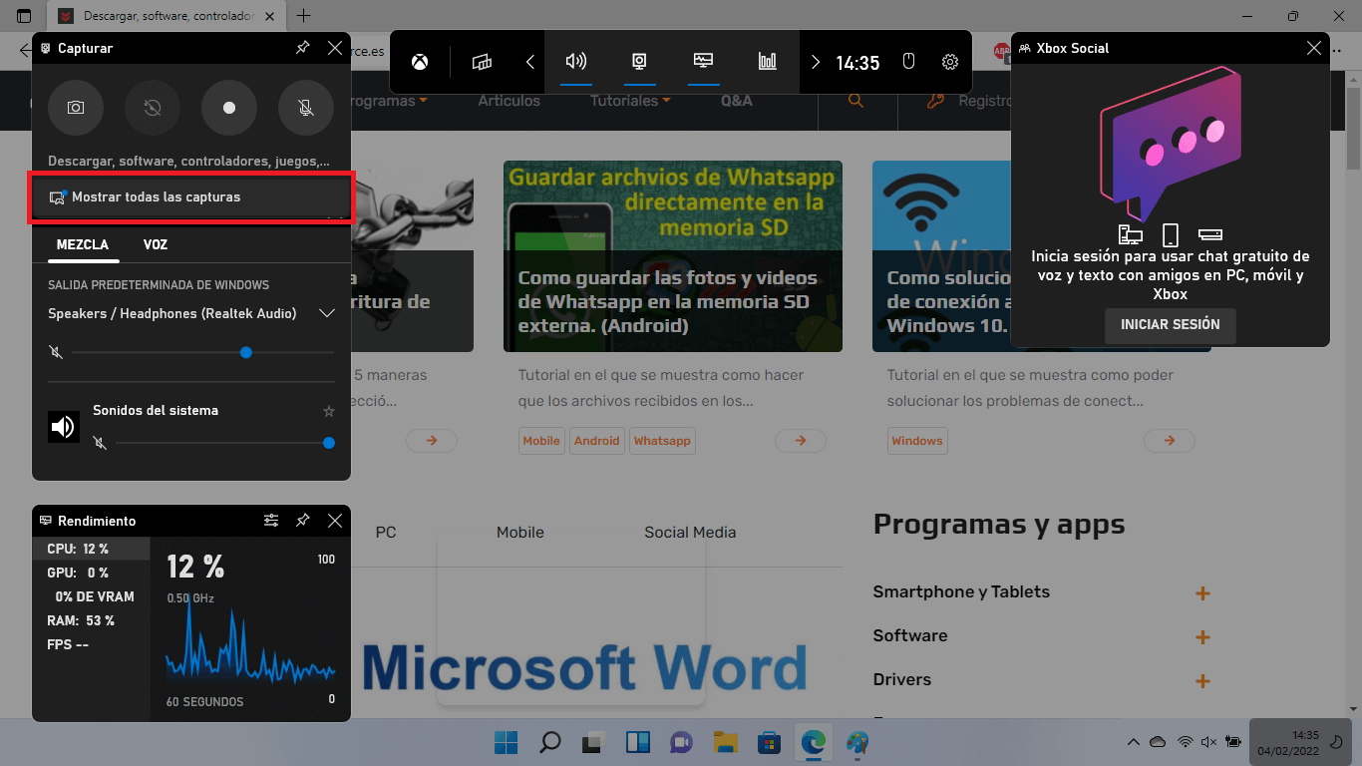Take a screenshot with the camera icon
This screenshot has width=1362, height=766.
[76, 108]
